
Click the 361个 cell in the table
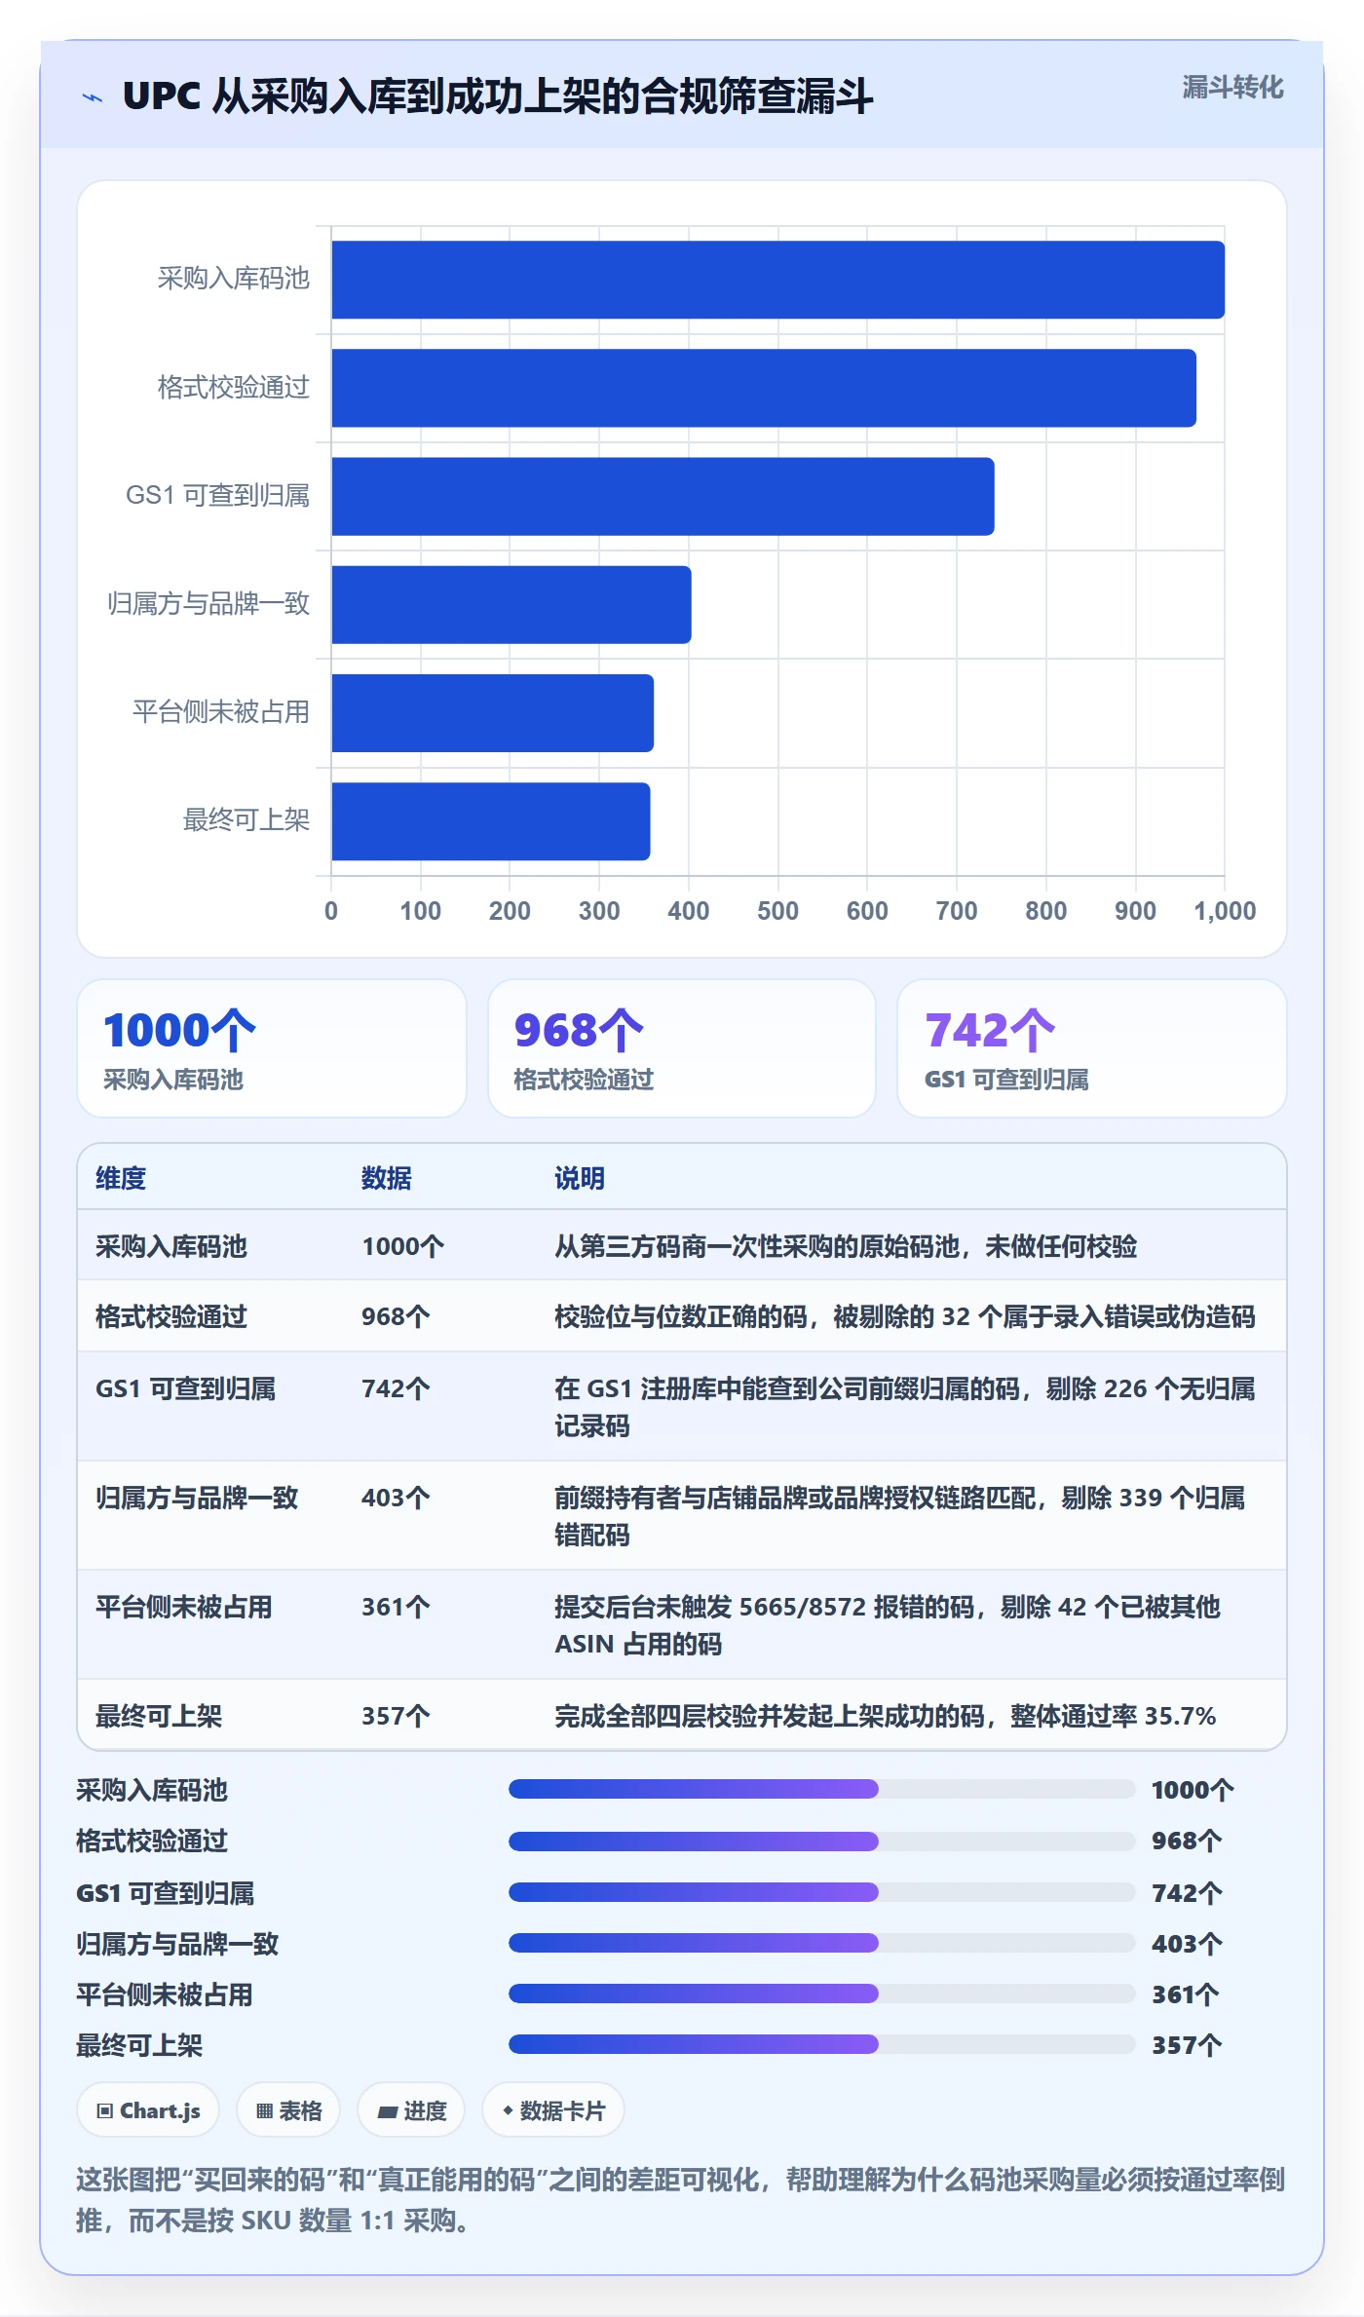(396, 1607)
